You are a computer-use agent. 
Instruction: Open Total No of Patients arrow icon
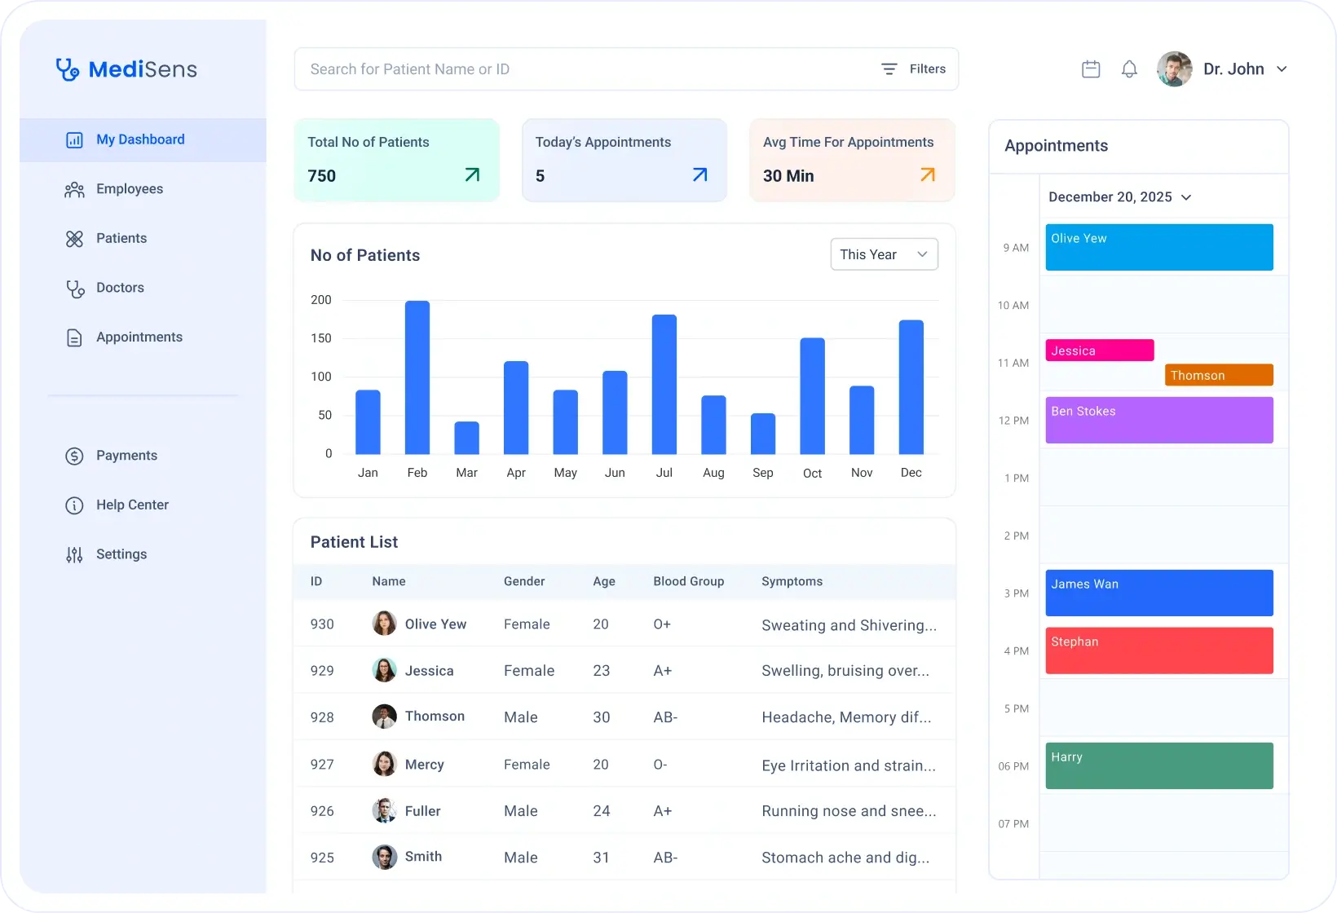472,174
